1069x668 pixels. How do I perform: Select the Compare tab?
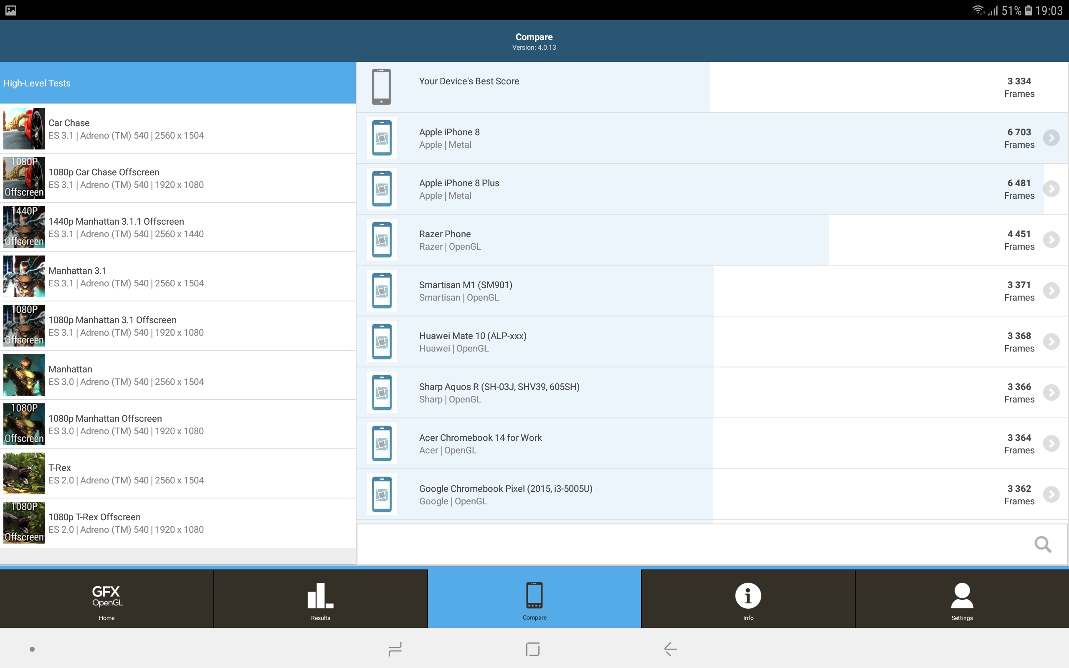click(534, 599)
